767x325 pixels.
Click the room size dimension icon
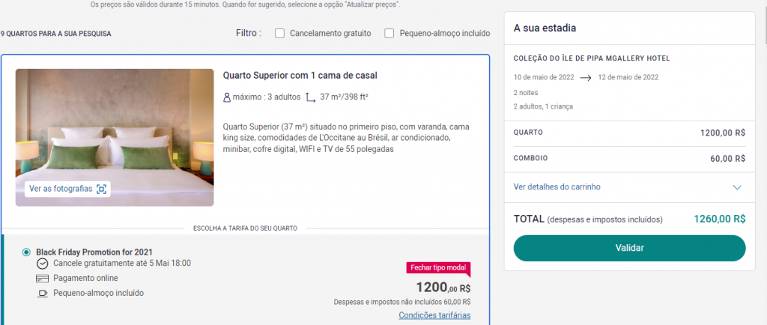pos(310,97)
